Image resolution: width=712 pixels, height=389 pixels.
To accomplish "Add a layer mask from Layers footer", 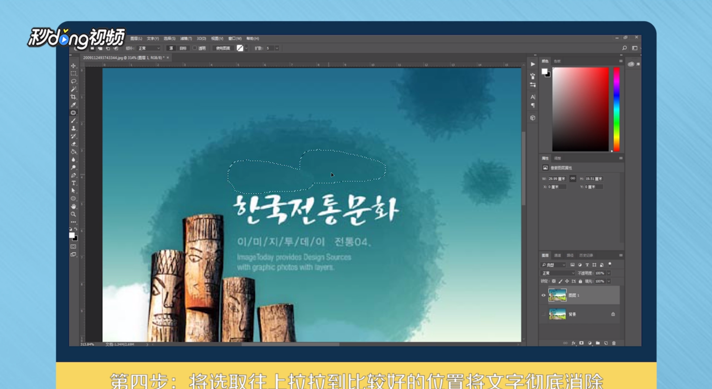I will 581,343.
